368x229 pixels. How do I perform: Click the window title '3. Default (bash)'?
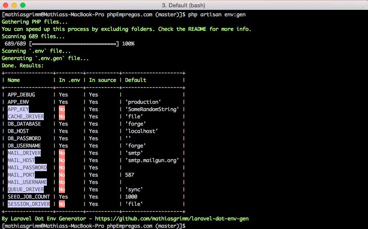183,5
